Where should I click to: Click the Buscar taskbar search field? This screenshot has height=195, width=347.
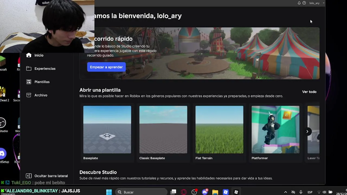click(141, 192)
